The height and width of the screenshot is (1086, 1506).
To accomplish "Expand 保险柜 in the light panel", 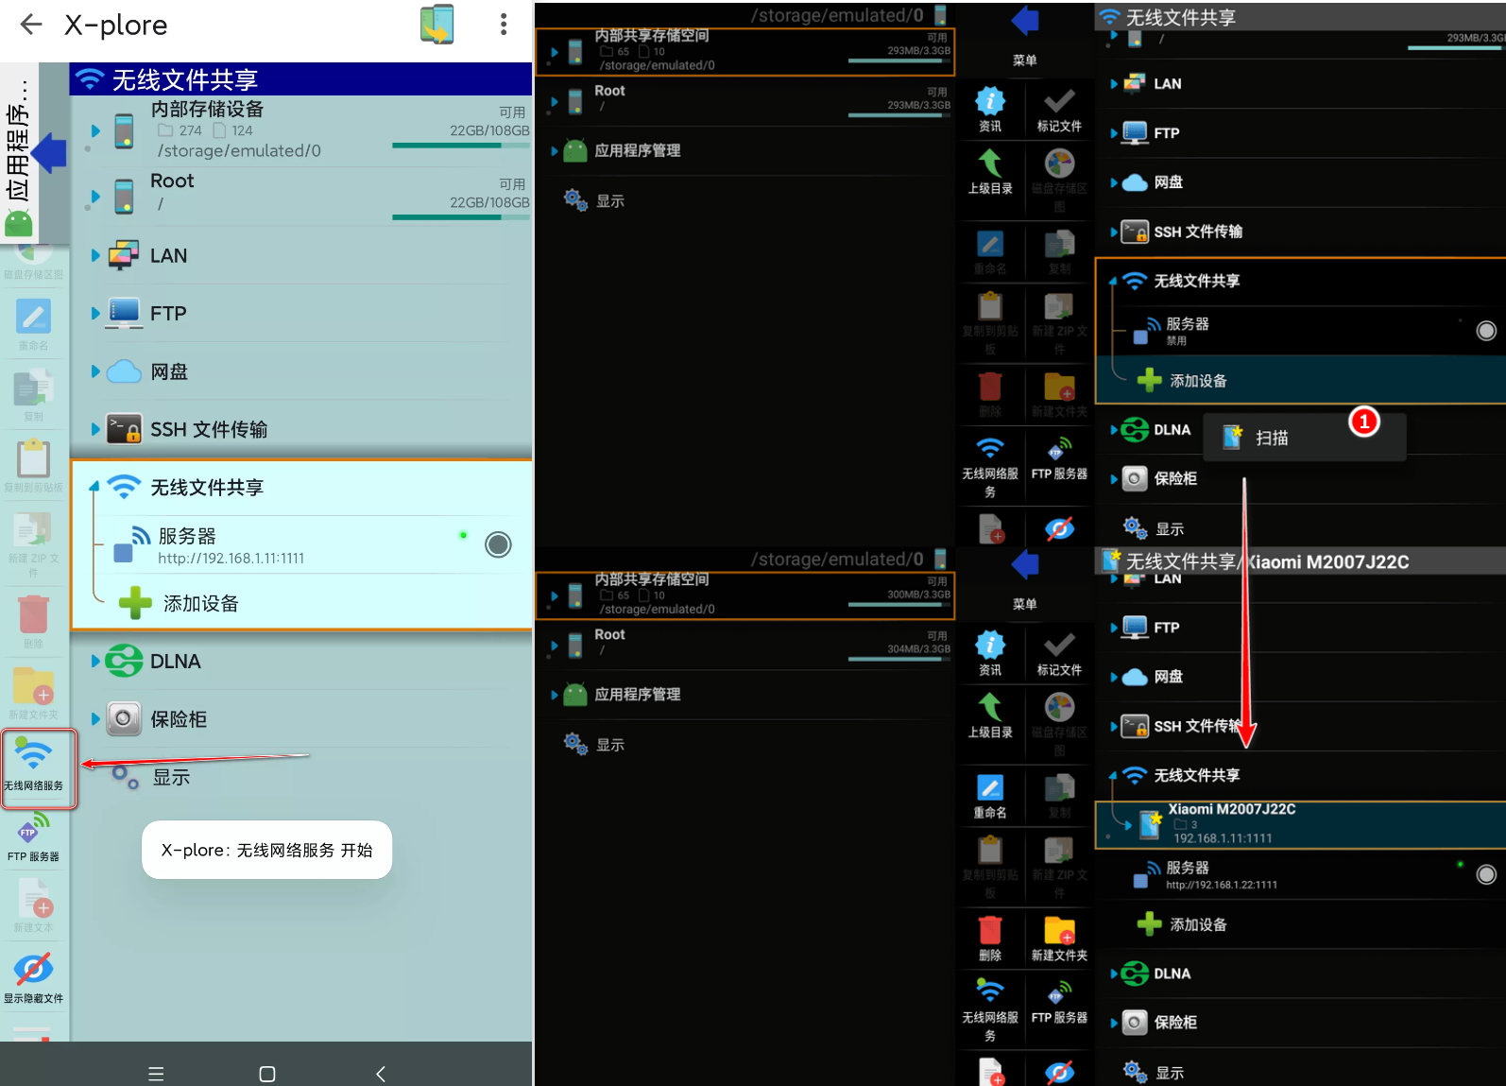I will [95, 719].
